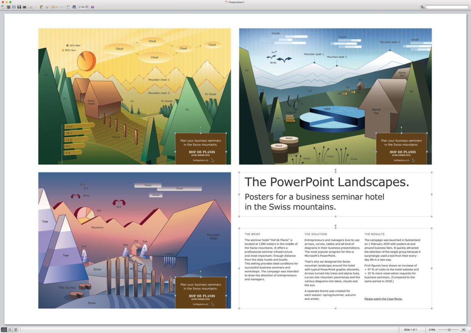Click the 'Alpine hut' large label

[x=376, y=111]
